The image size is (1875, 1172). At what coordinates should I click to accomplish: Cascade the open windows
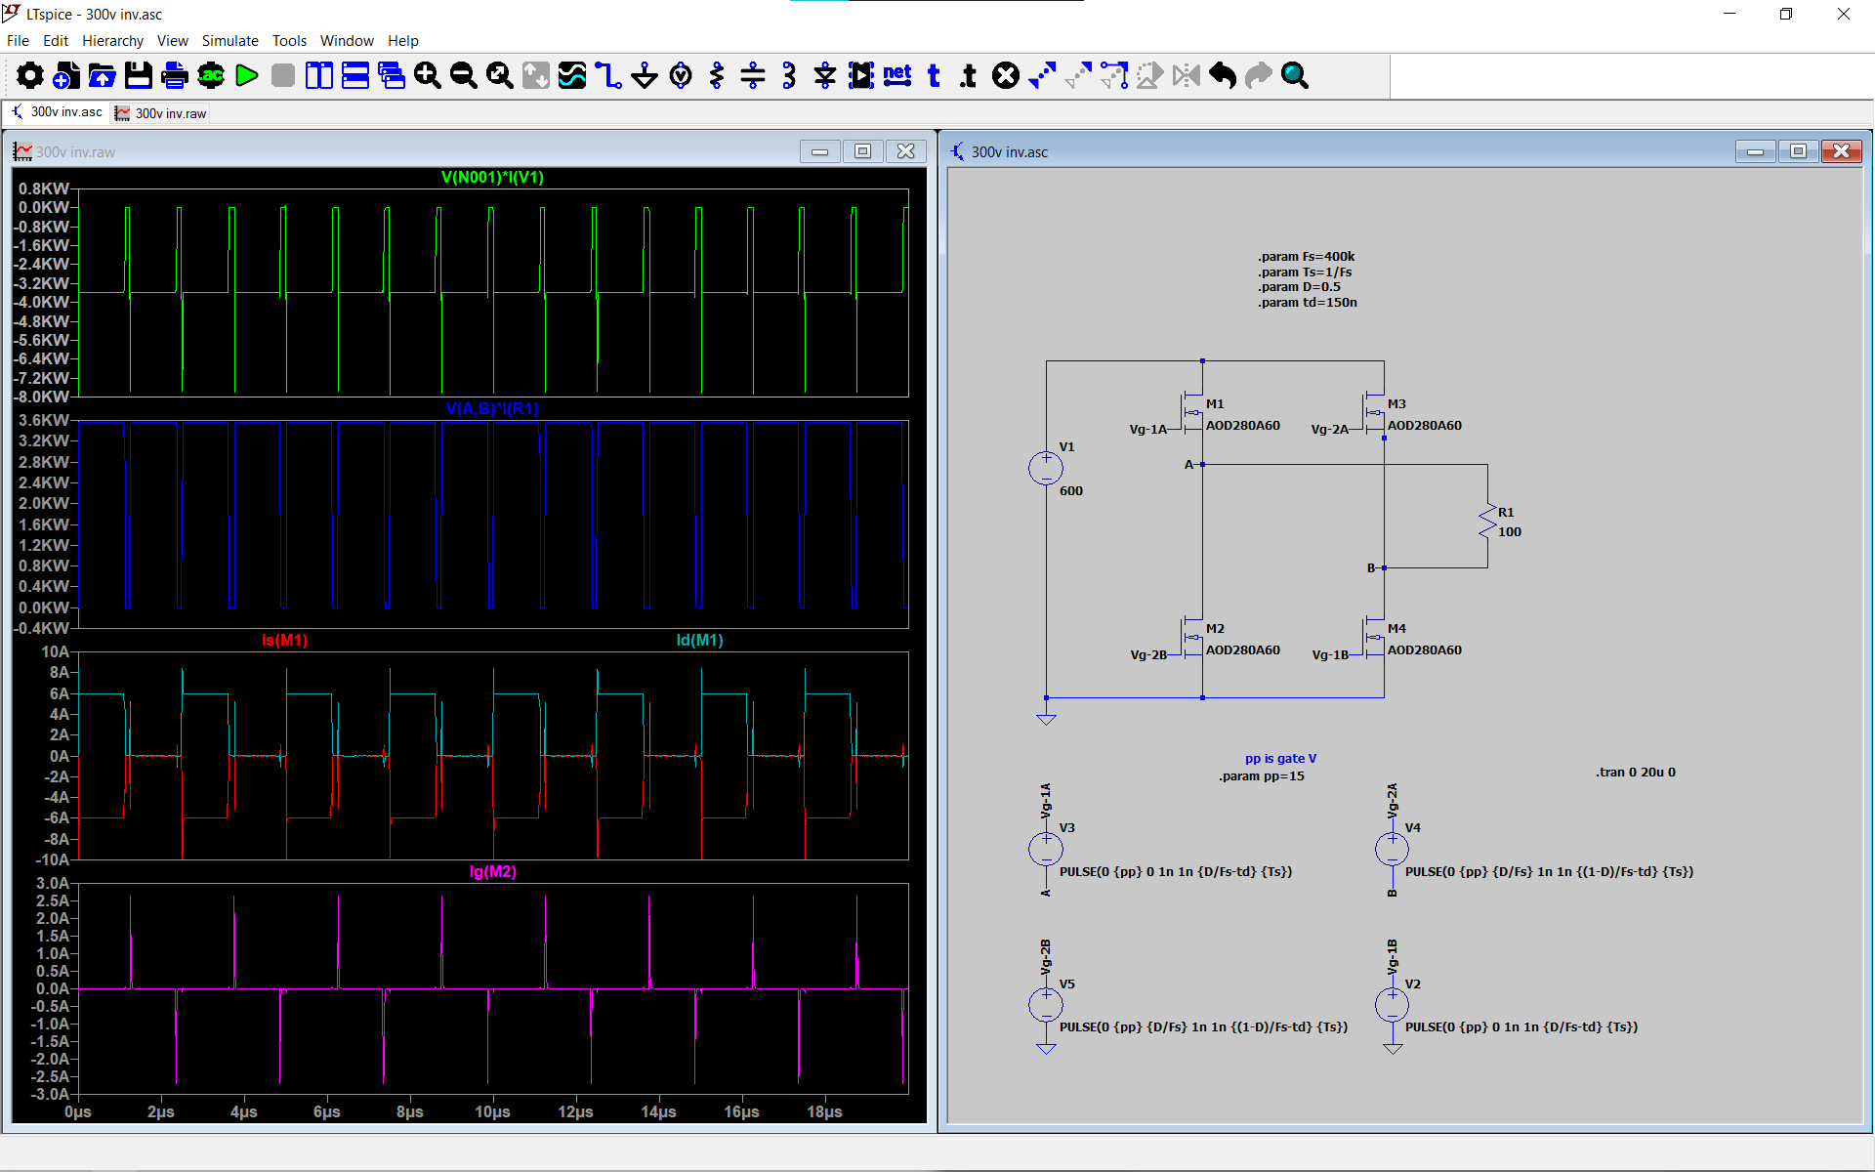pos(392,75)
